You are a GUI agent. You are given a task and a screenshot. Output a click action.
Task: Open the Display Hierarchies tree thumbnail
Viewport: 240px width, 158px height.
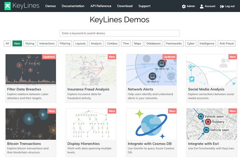(91, 124)
